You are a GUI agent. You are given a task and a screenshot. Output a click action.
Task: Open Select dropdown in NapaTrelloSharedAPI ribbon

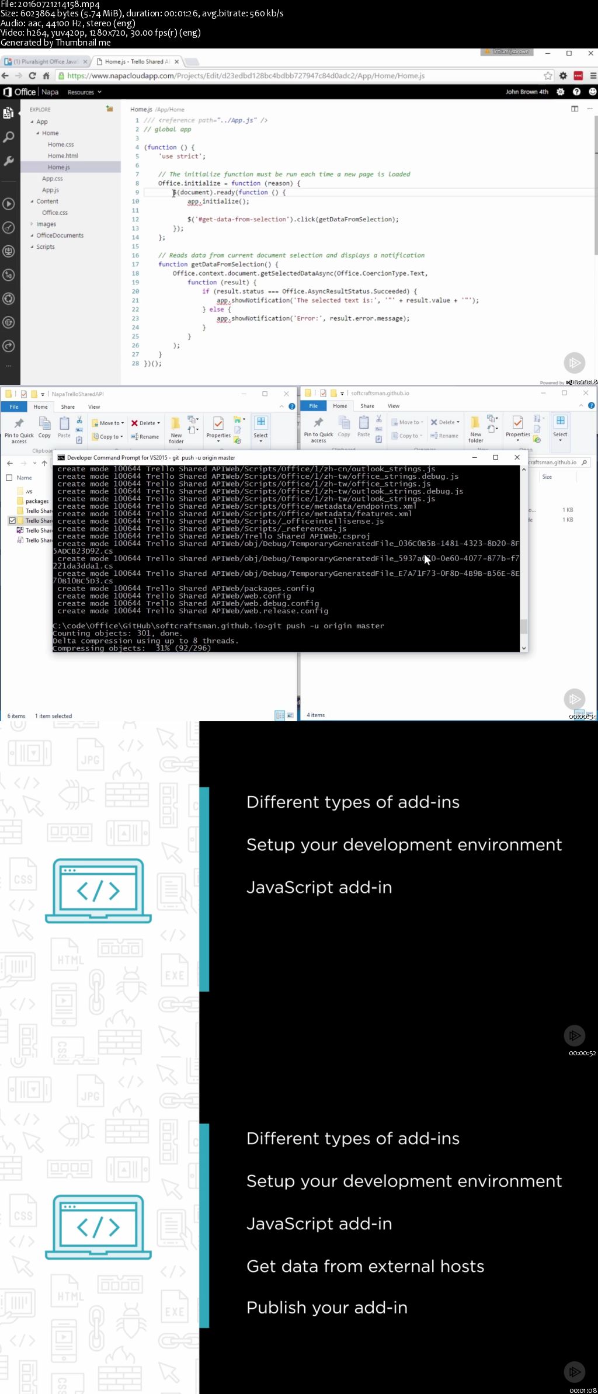[x=261, y=429]
